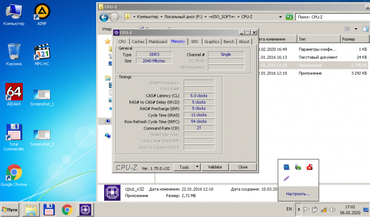The height and width of the screenshot is (217, 370).
Task: Select the Memory tab
Action: tap(178, 41)
